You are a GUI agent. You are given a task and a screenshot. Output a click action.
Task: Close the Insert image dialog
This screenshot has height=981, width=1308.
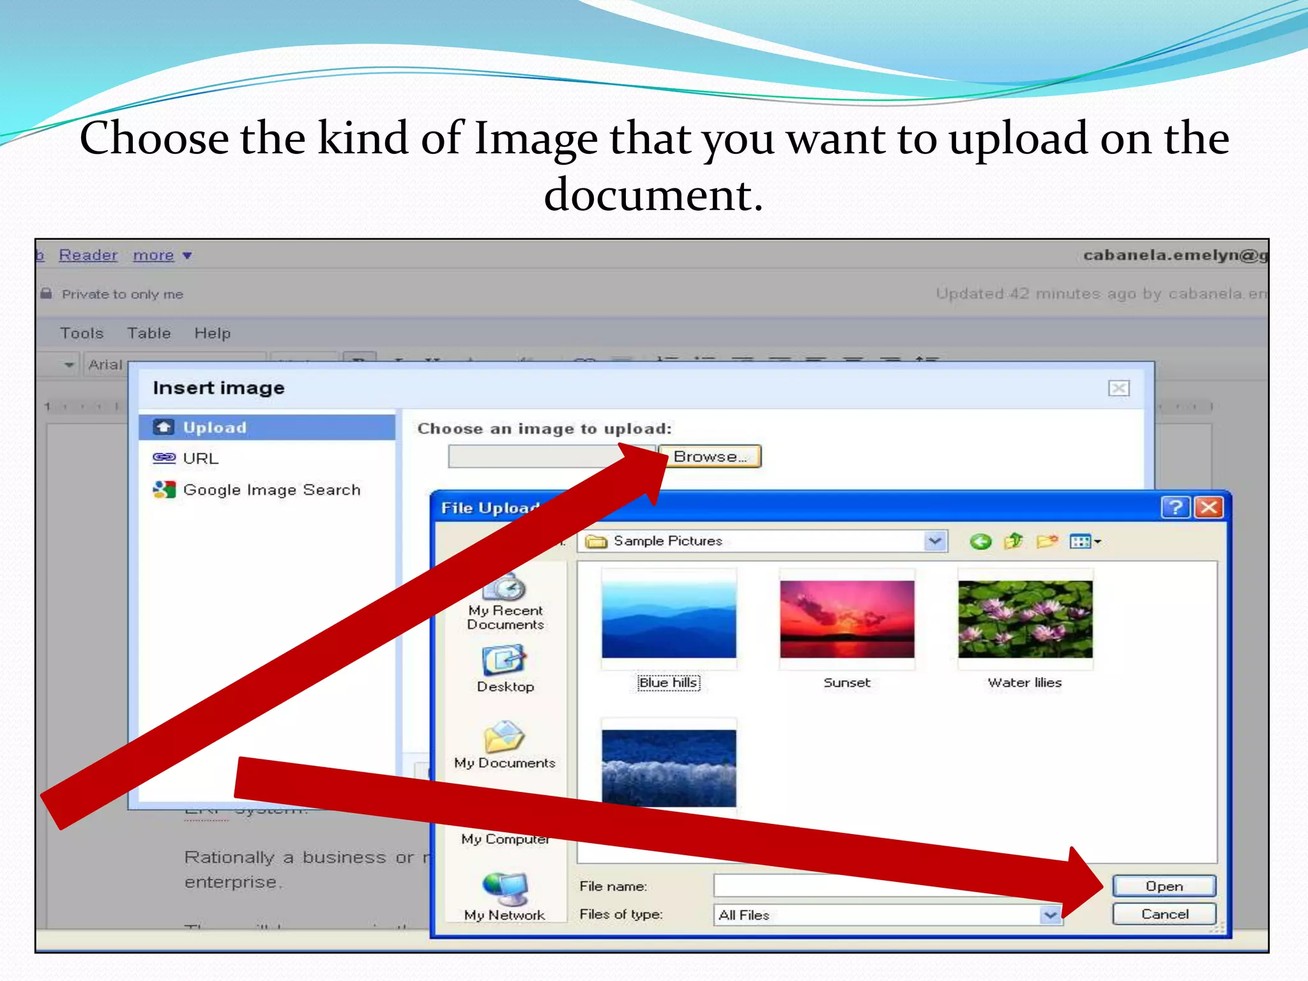(1118, 388)
